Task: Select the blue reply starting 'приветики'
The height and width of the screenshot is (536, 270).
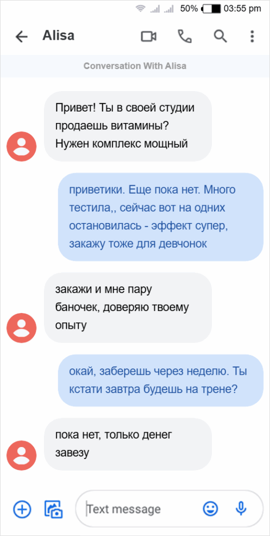Action: click(x=161, y=217)
